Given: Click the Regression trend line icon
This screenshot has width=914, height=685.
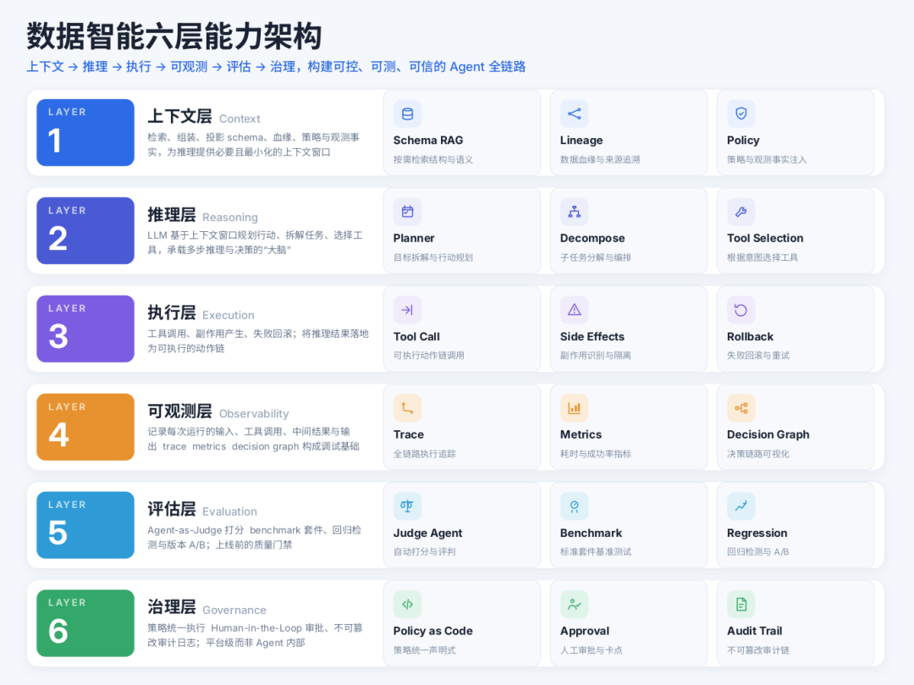Looking at the screenshot, I should 741,506.
